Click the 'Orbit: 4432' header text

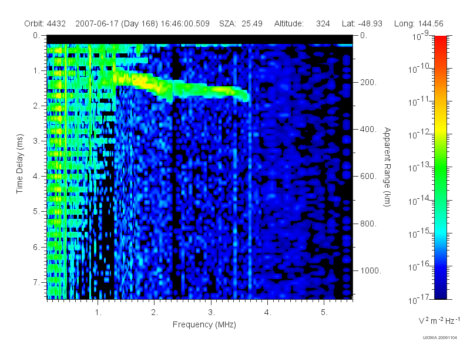45,23
